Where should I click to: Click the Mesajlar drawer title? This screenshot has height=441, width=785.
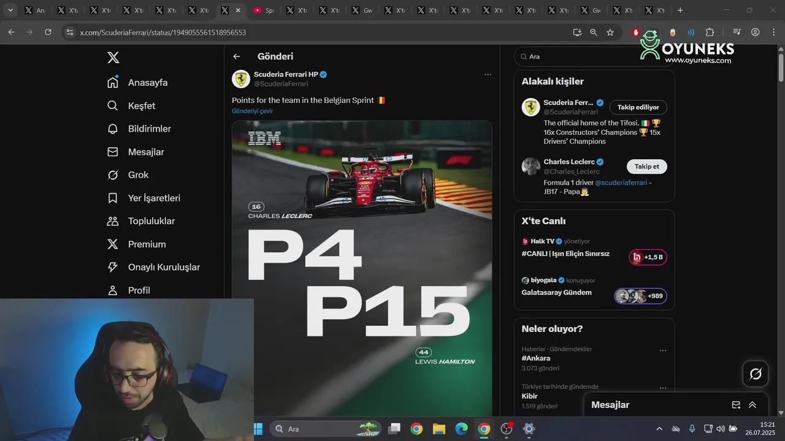coord(610,405)
